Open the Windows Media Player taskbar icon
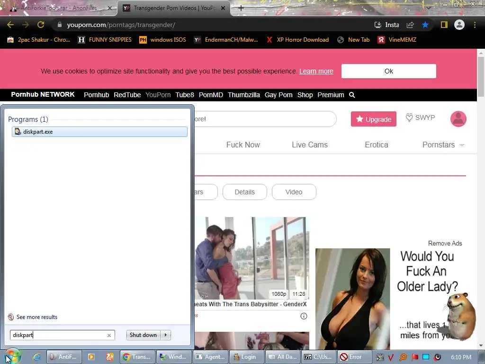The height and width of the screenshot is (364, 485). point(91,357)
